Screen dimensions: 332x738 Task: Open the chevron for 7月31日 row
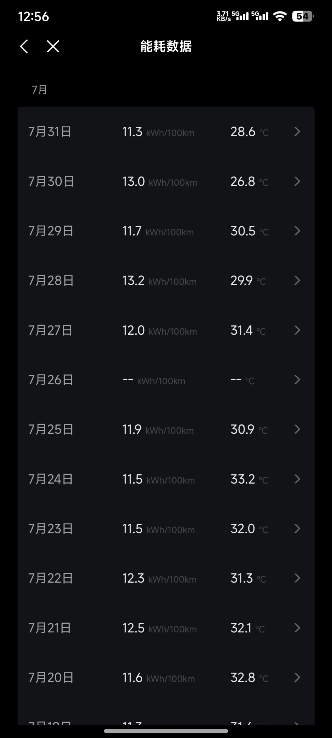coord(297,132)
